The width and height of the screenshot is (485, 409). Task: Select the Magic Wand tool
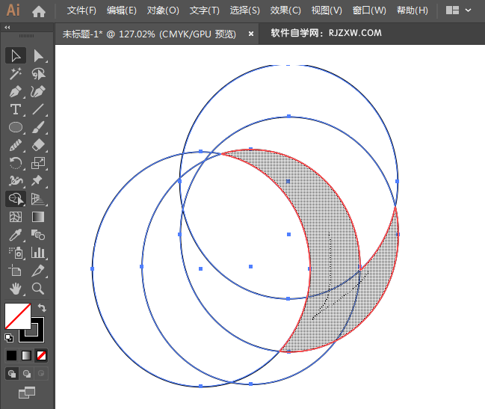pyautogui.click(x=16, y=74)
